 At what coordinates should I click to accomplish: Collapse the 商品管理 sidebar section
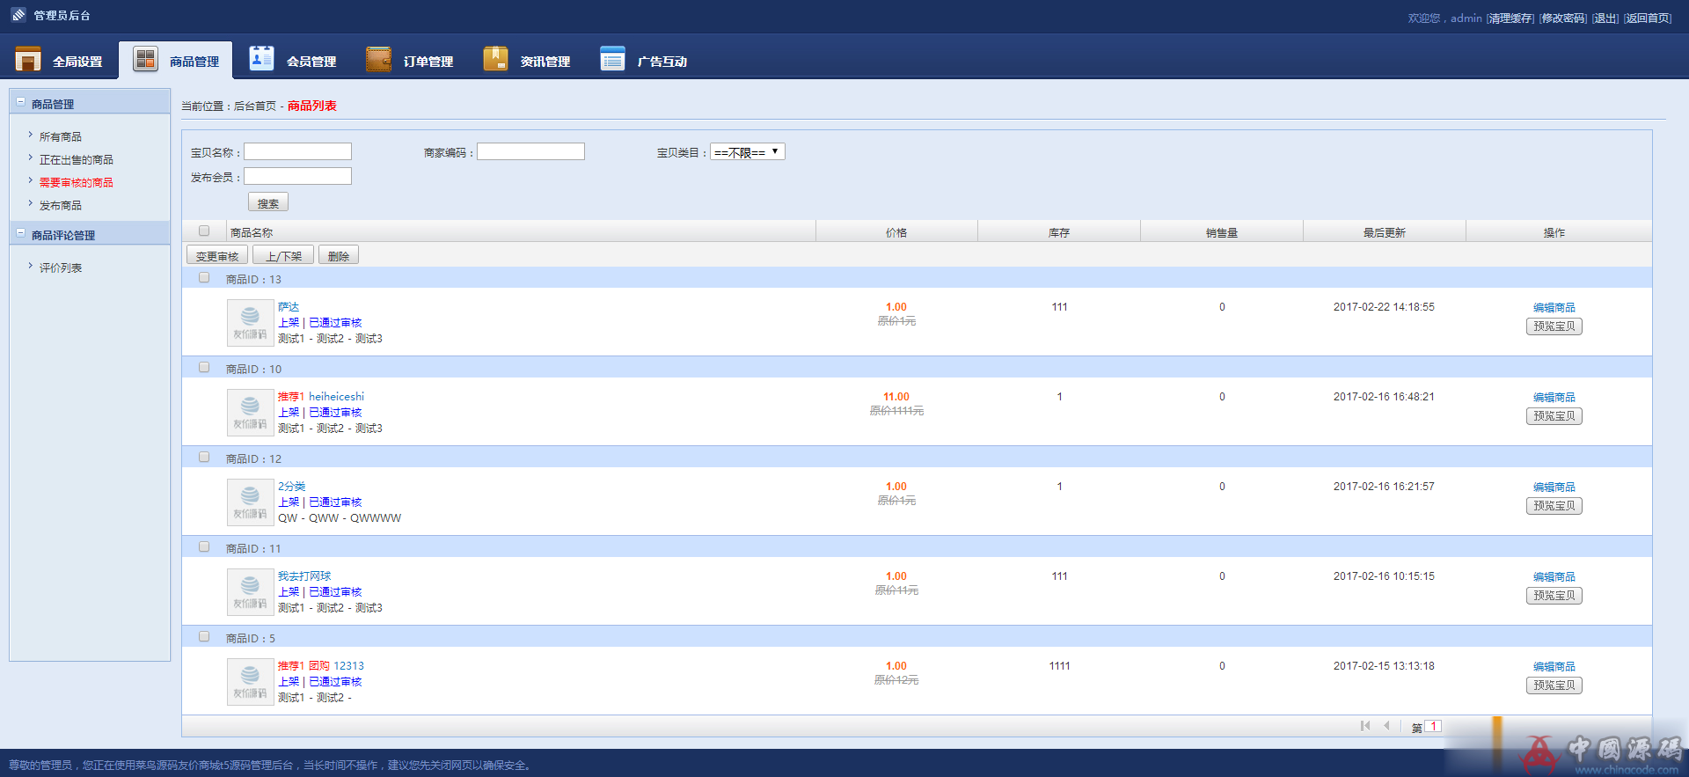21,103
